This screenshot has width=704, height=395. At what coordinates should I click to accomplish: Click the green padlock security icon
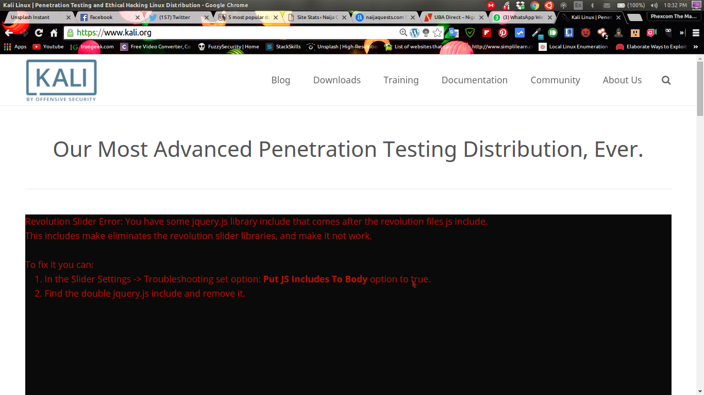point(71,33)
